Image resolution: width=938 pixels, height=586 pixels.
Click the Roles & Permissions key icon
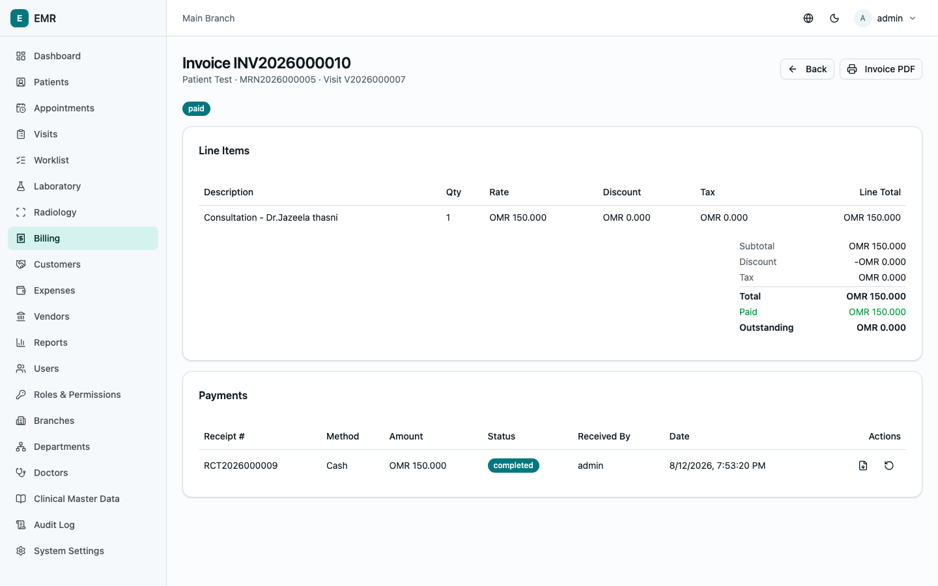pyautogui.click(x=21, y=395)
